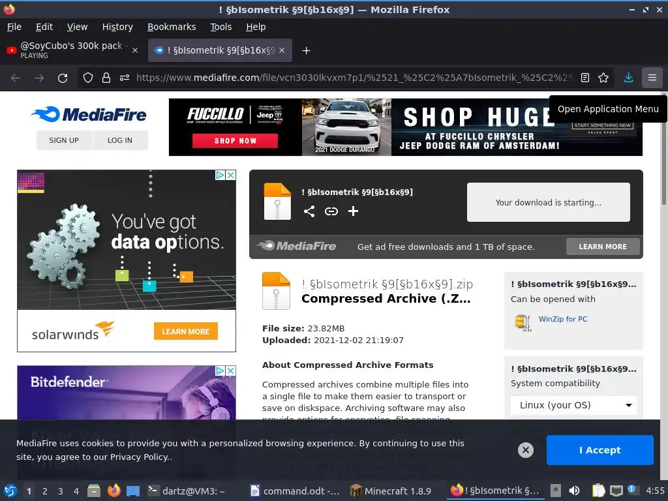Open the Edit menu
Screen dimensions: 668x501
click(x=44, y=27)
